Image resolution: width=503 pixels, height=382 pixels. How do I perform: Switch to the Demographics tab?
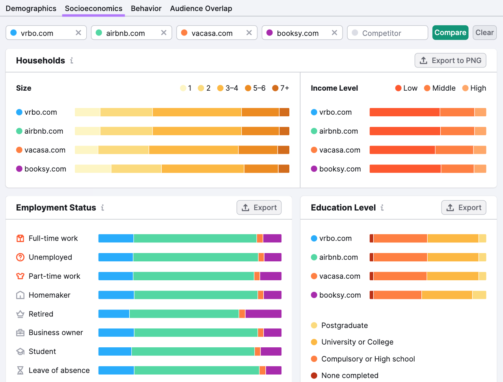click(31, 8)
